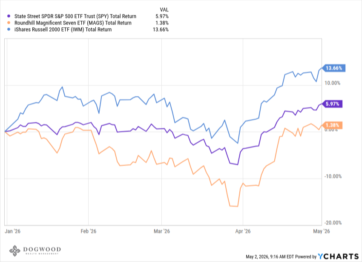The width and height of the screenshot is (362, 262).
Task: Click the VAL column header
Action: click(164, 10)
